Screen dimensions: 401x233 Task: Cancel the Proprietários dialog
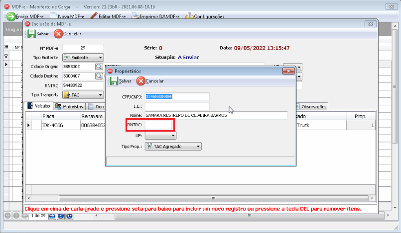[150, 81]
